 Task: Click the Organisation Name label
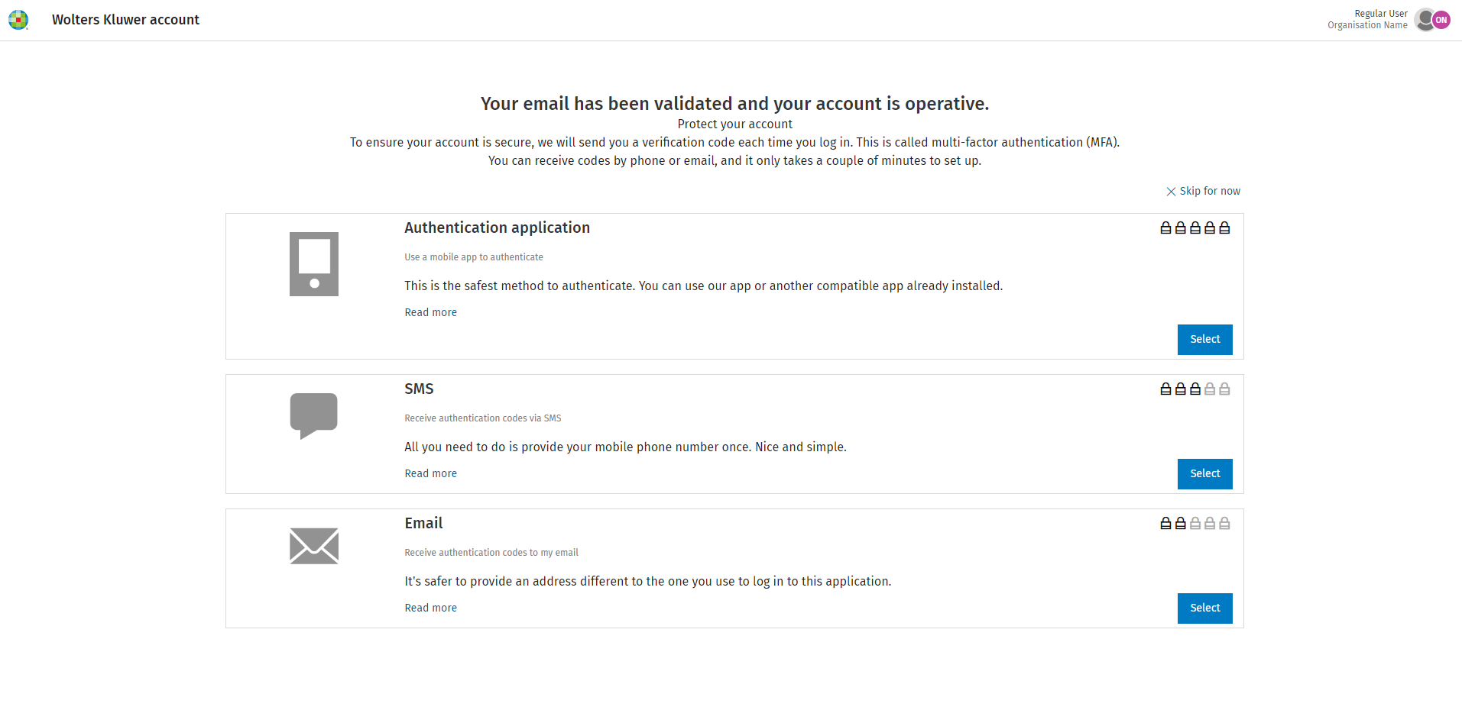1367,25
